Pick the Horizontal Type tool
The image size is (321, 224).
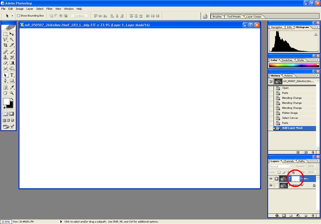(12, 75)
